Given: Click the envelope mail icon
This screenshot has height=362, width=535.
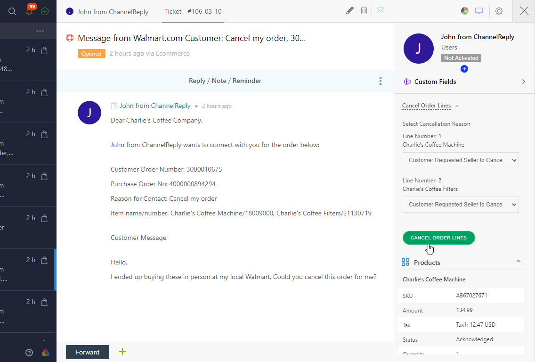Looking at the screenshot, I should (381, 10).
